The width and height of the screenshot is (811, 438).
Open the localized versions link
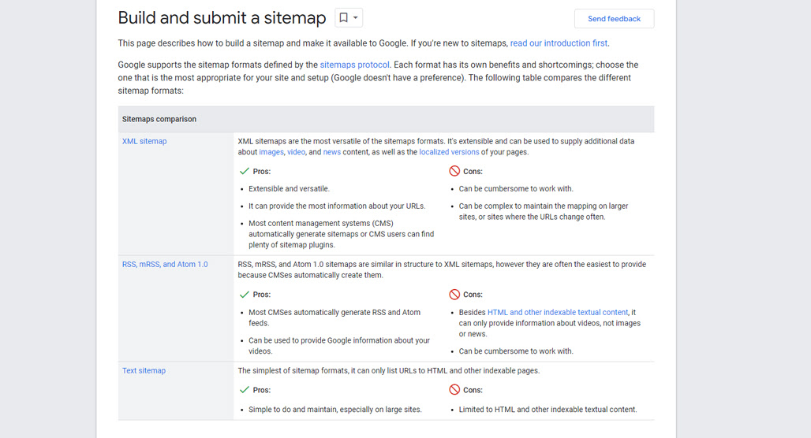(x=449, y=152)
